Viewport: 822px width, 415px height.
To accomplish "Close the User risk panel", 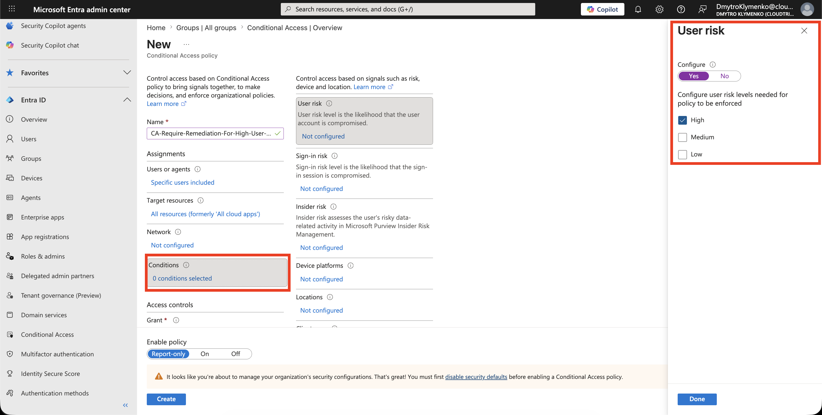I will [804, 31].
